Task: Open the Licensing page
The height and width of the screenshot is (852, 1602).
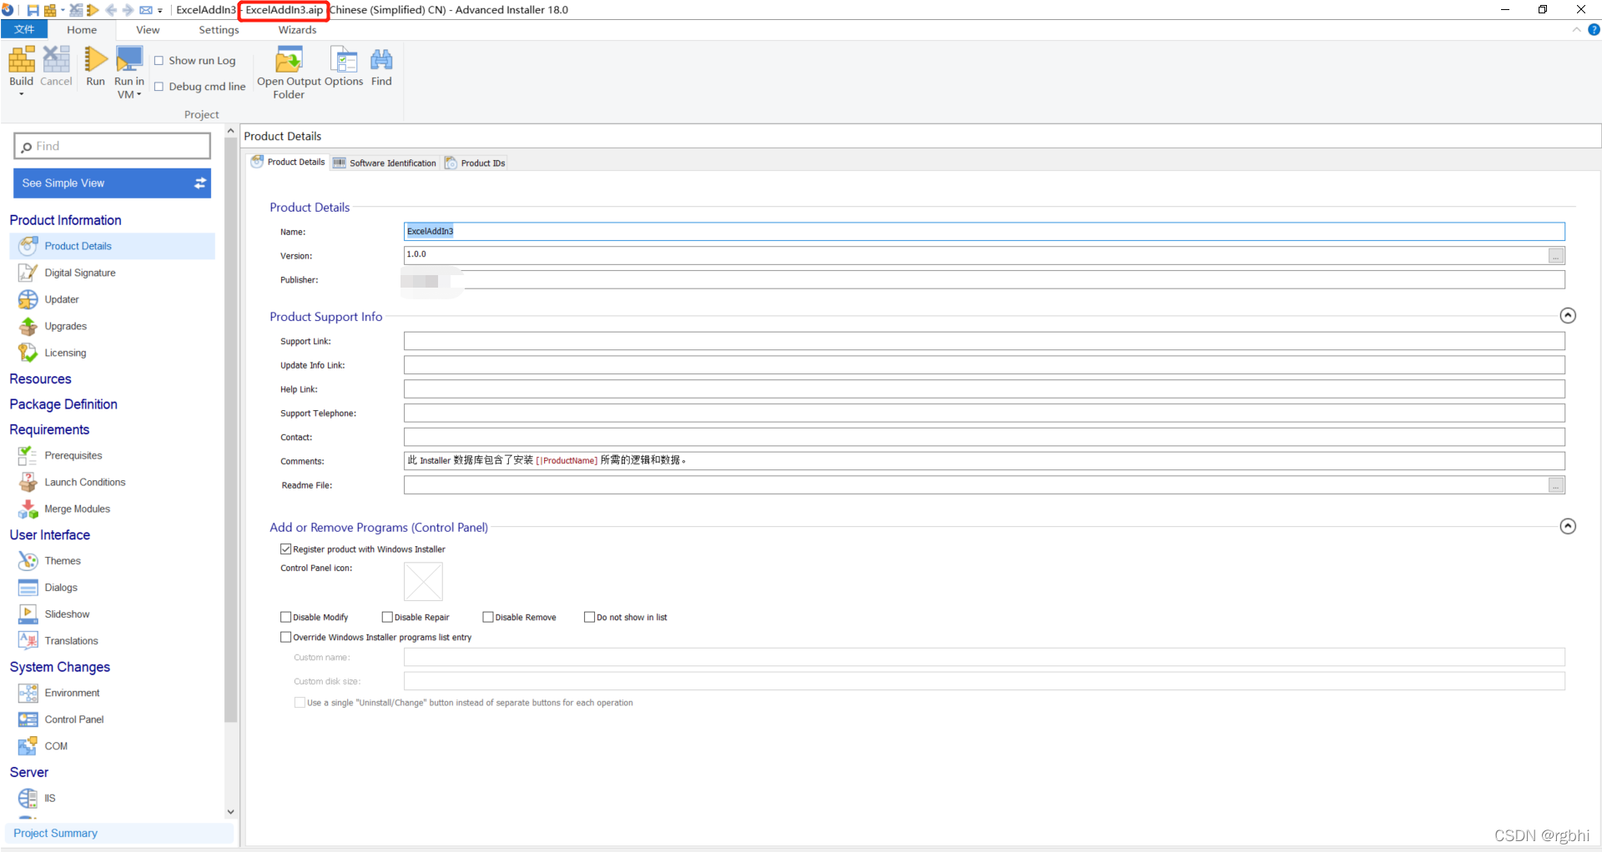Action: point(65,353)
